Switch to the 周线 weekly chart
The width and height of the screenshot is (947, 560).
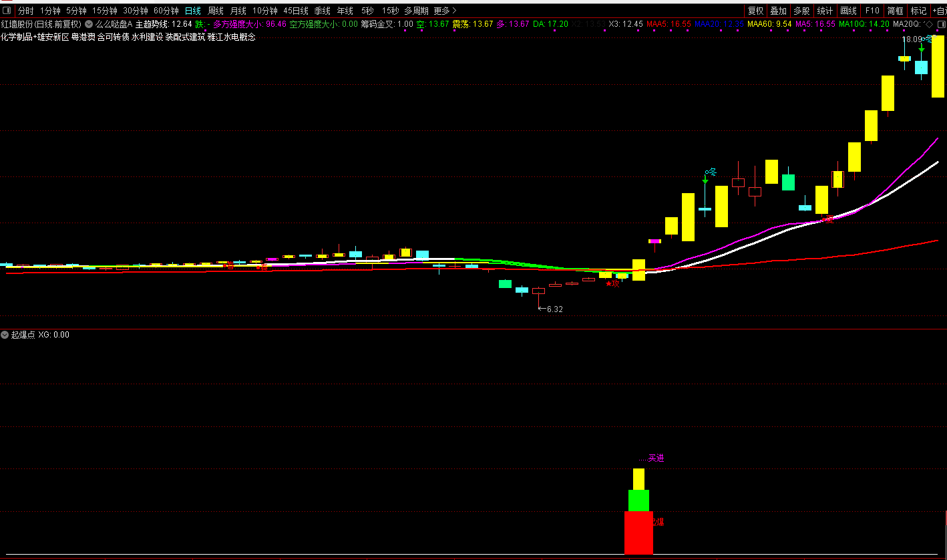coord(216,11)
